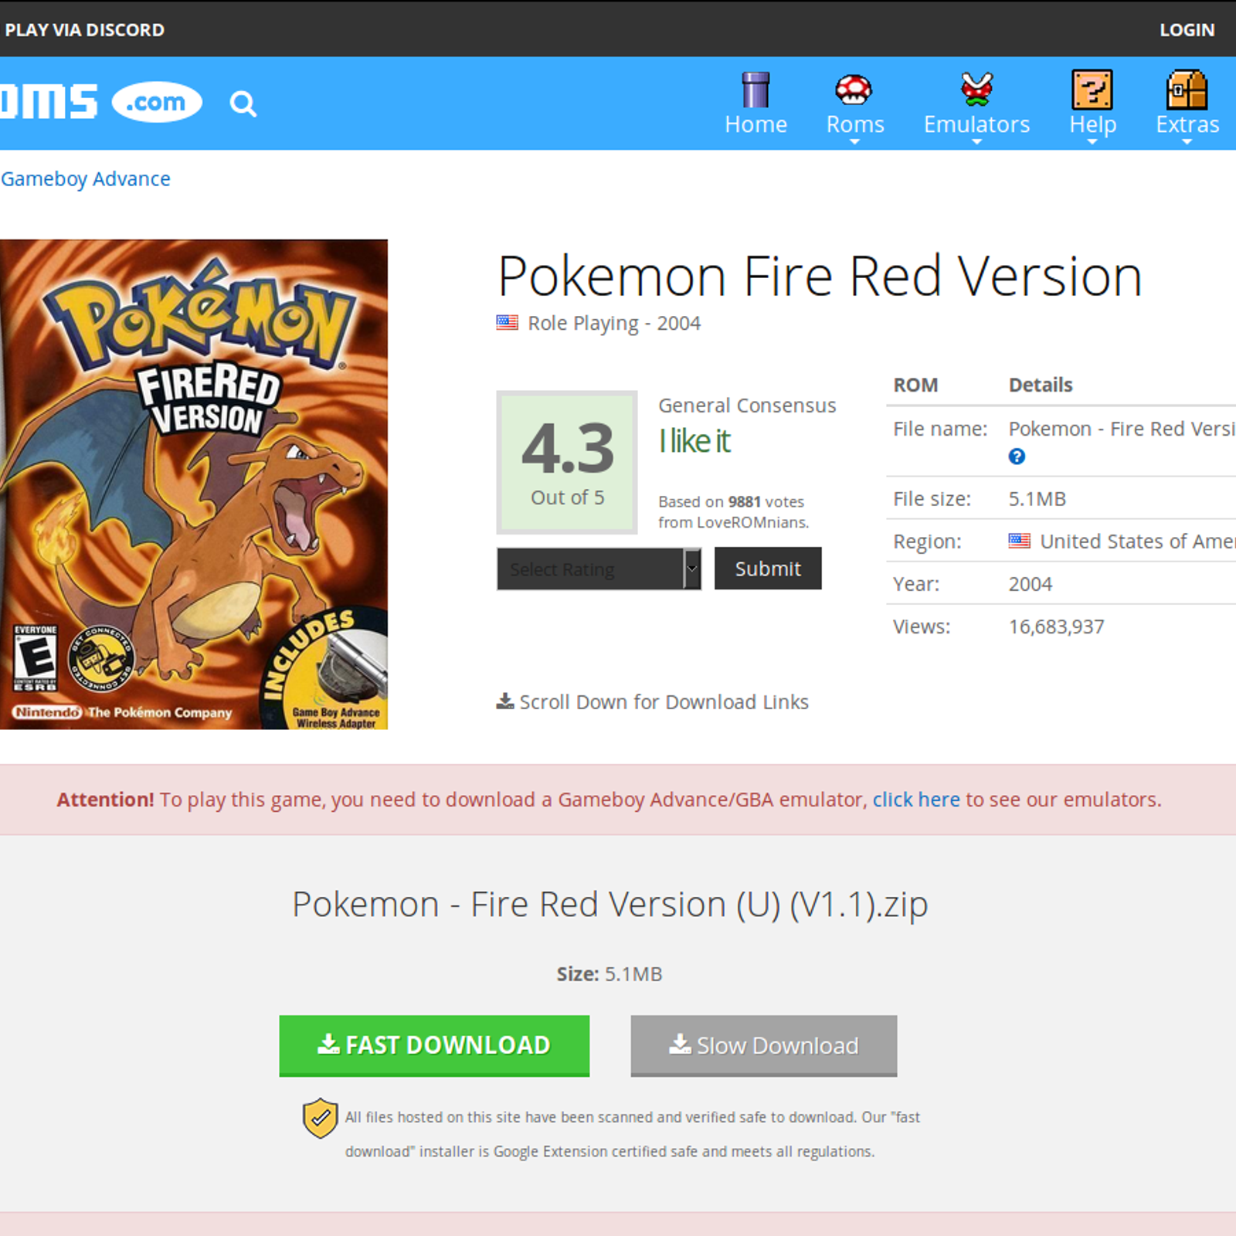
Task: Open the Help menu label
Action: 1092,124
